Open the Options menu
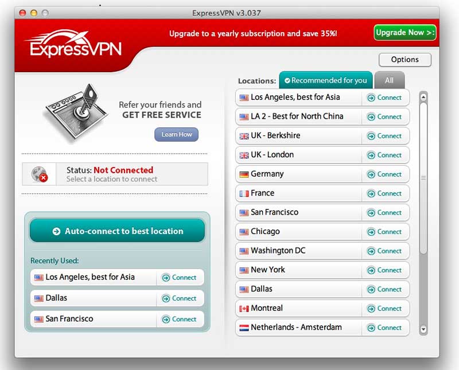The image size is (459, 370). coord(404,60)
